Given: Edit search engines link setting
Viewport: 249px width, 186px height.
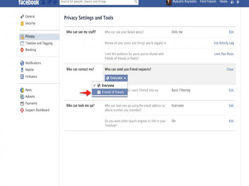Looking at the screenshot, I should pyautogui.click(x=231, y=121).
